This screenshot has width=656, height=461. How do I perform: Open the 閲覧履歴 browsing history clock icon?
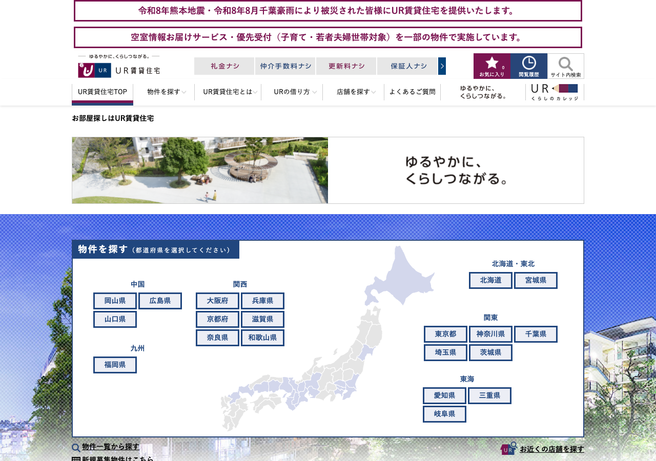coord(529,66)
